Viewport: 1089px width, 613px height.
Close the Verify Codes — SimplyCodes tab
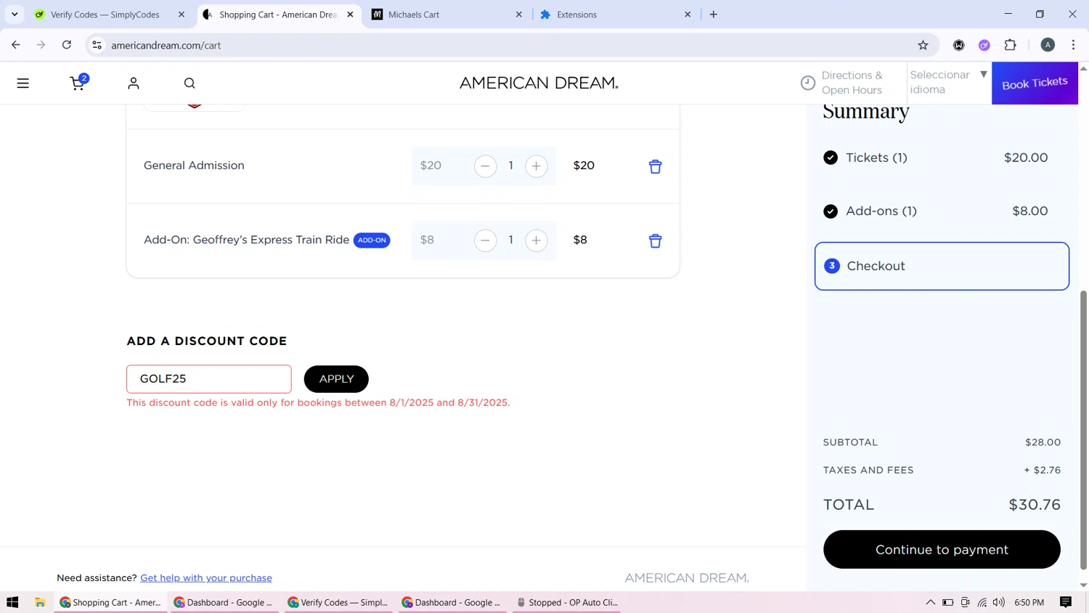(181, 15)
